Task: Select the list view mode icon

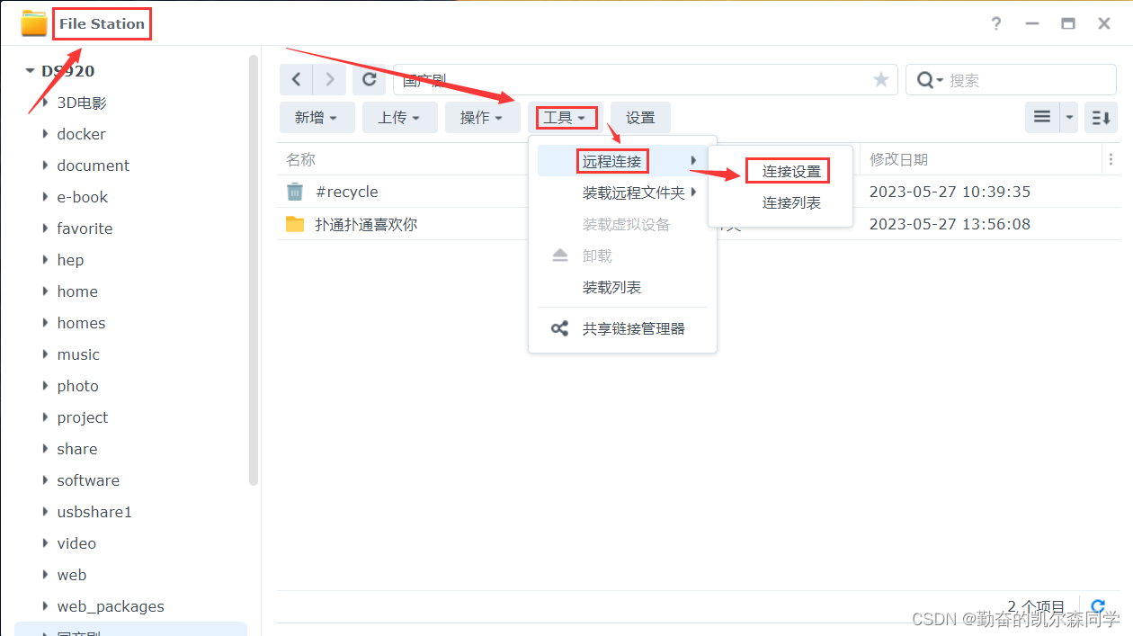Action: point(1041,116)
